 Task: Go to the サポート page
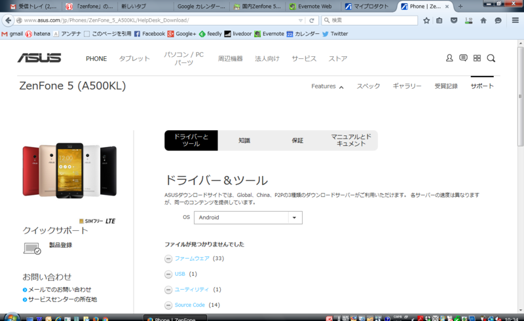click(482, 86)
